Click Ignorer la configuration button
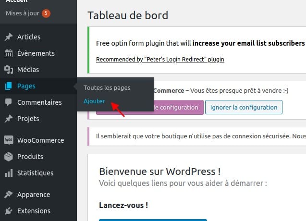 [x=244, y=107]
